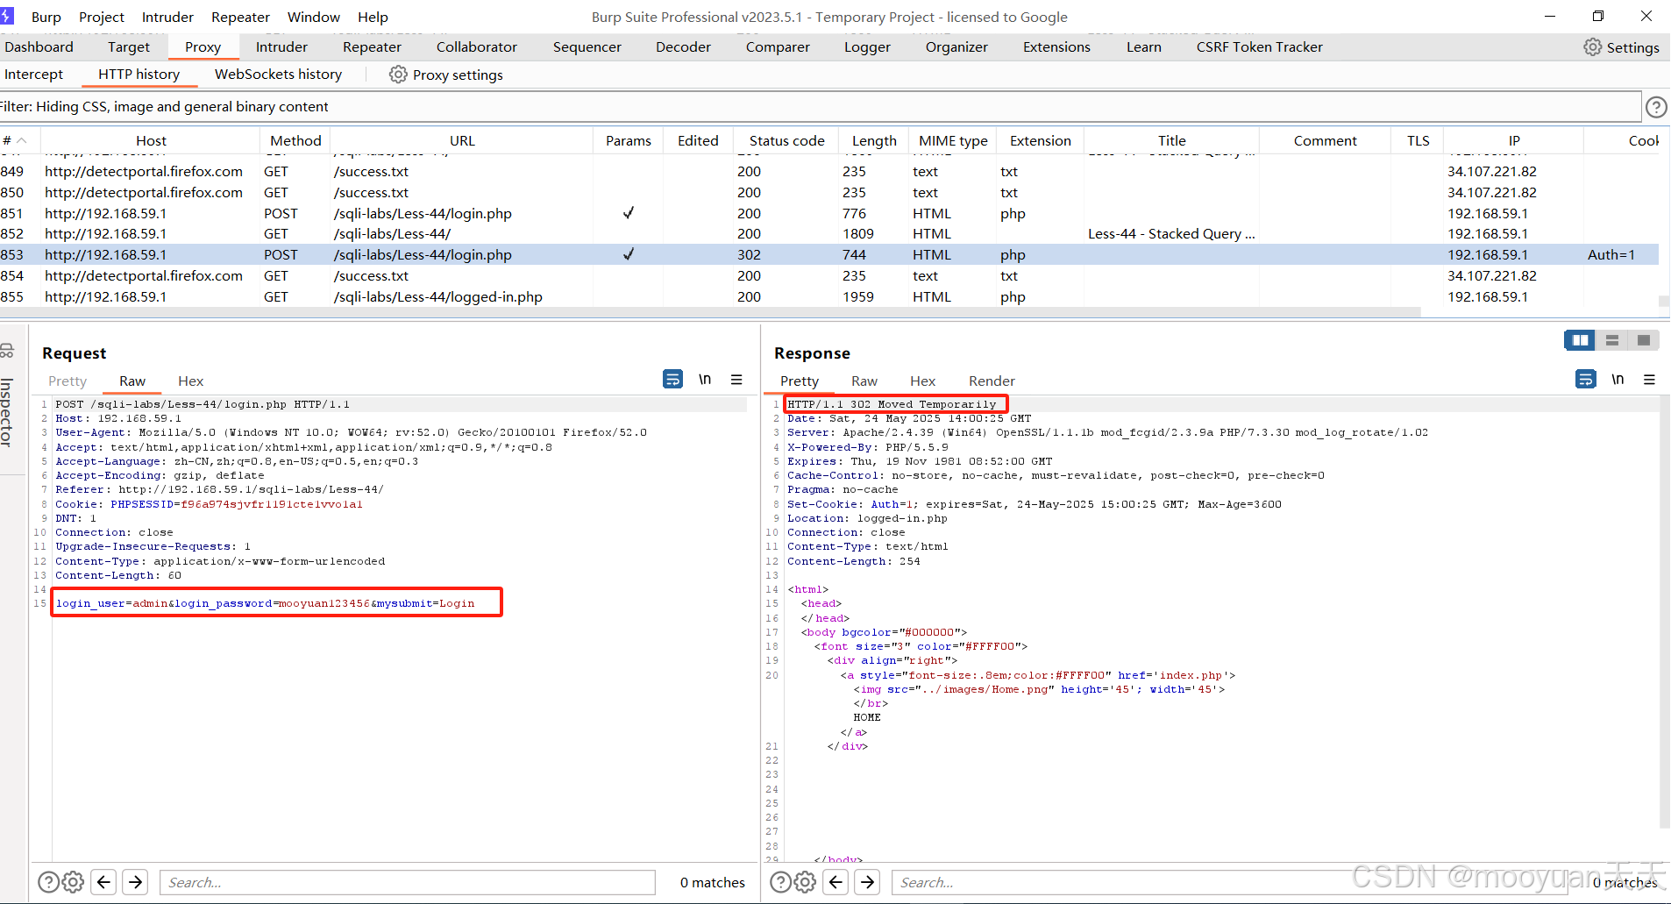
Task: Open Response panel options menu
Action: pos(1649,380)
